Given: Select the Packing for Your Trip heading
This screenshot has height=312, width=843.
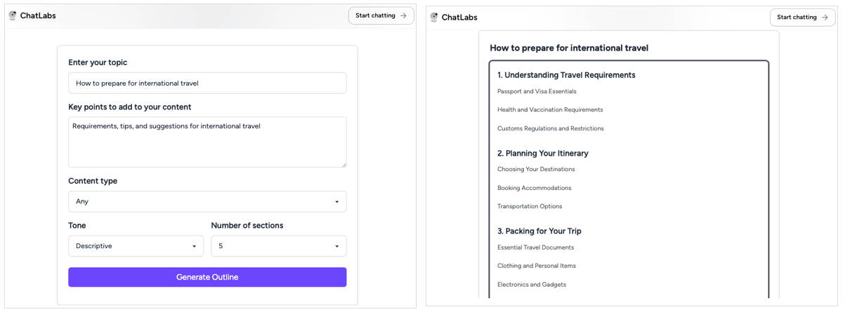Looking at the screenshot, I should click(x=540, y=231).
